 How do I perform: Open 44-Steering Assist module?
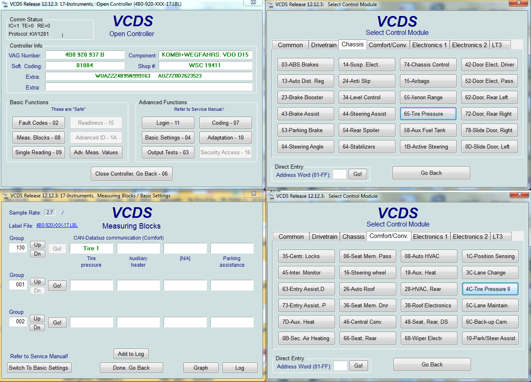tap(367, 114)
